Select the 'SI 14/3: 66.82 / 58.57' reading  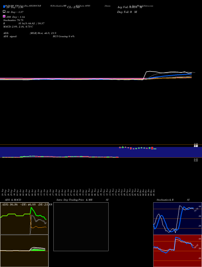[31, 23]
